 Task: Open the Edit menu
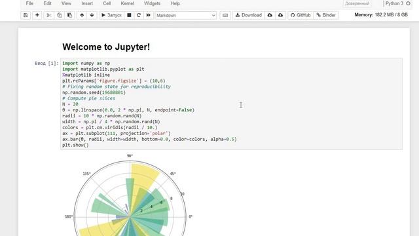click(47, 3)
